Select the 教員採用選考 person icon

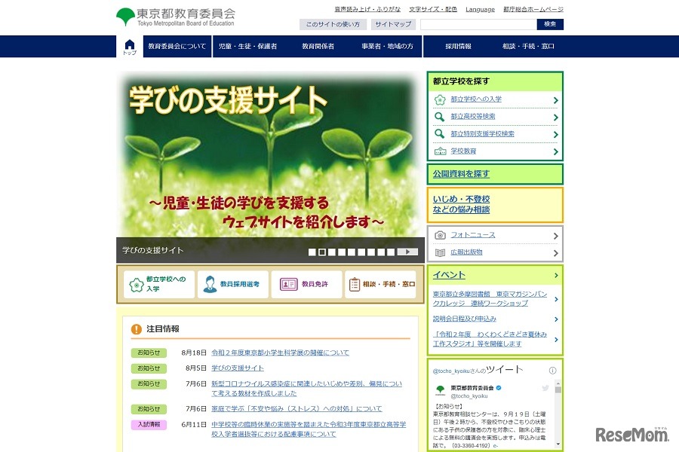(210, 282)
